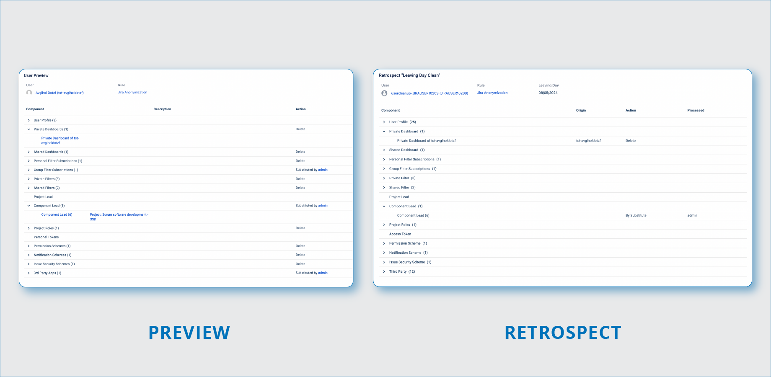The width and height of the screenshot is (771, 377).
Task: Click admin link in Component Lead row
Action: (x=323, y=206)
